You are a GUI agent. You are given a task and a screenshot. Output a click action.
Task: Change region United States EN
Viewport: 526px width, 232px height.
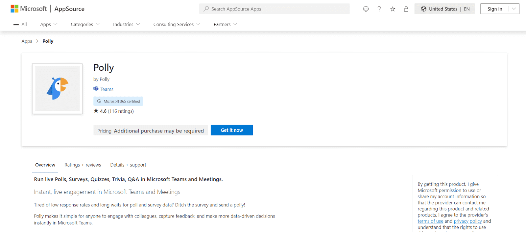pyautogui.click(x=445, y=9)
